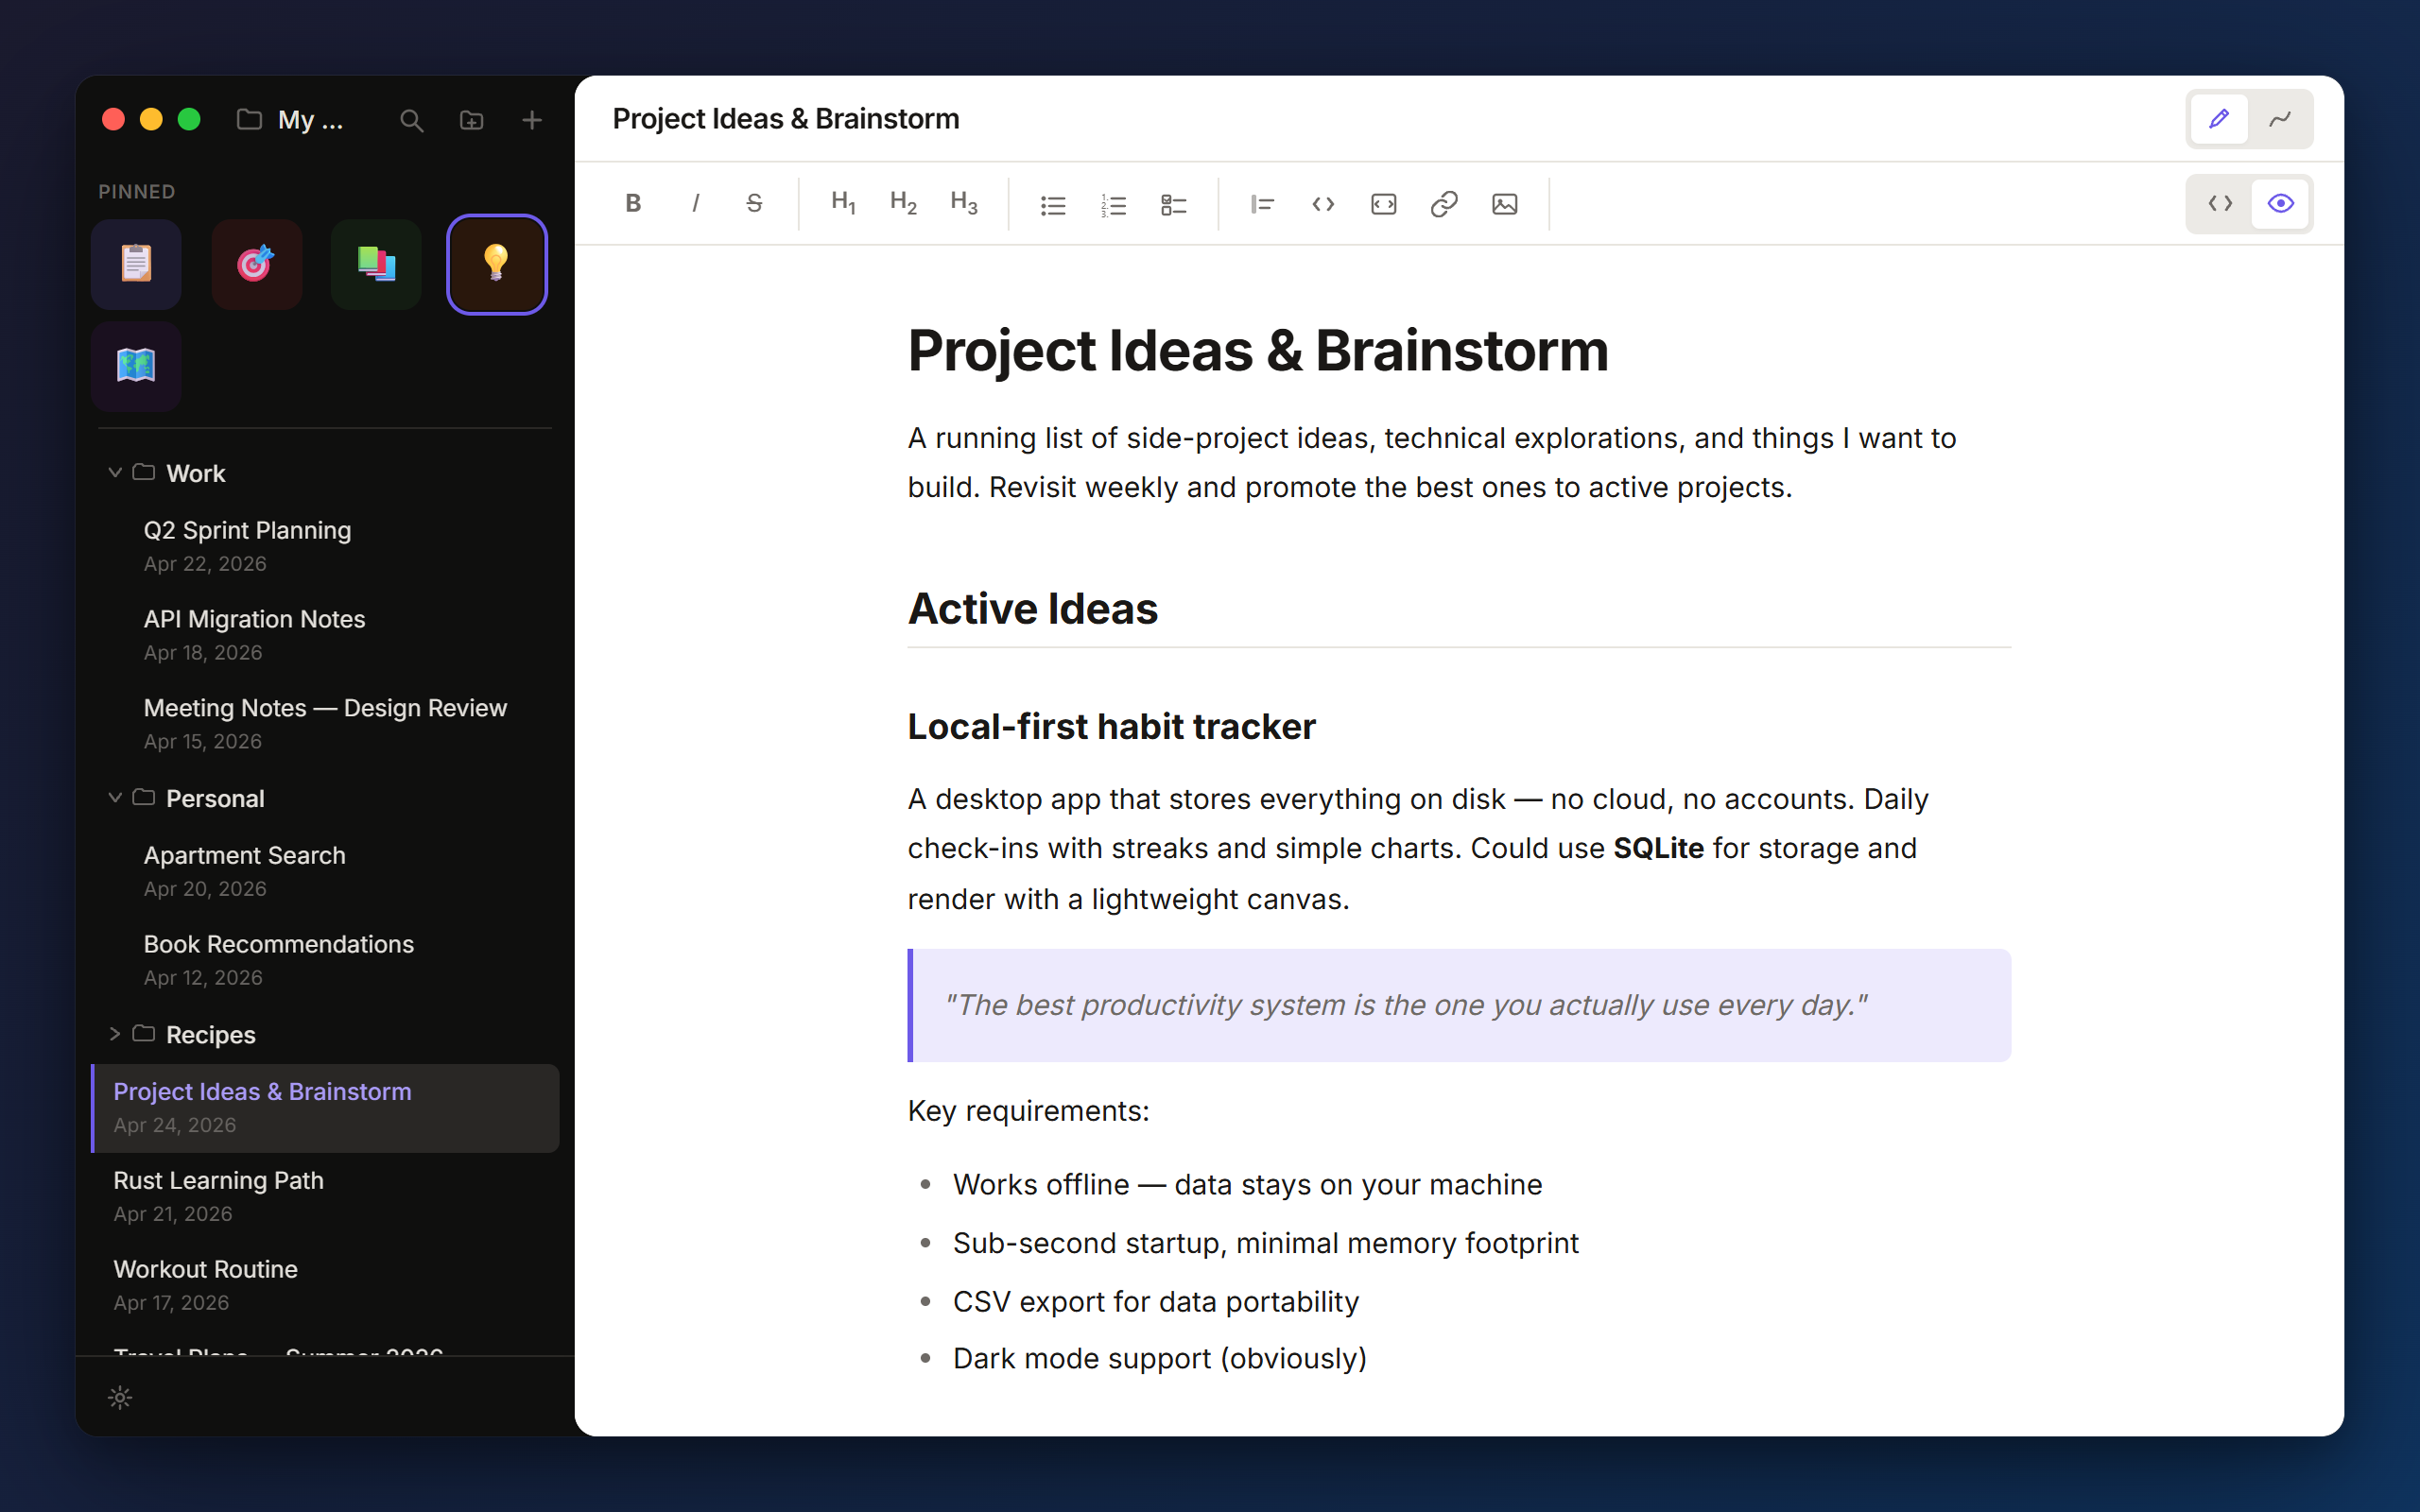Click the main document heading
Viewport: 2420px width, 1512px height.
click(1258, 351)
